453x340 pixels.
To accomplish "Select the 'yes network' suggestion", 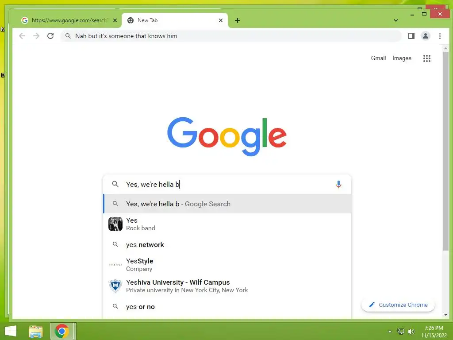I will point(227,244).
